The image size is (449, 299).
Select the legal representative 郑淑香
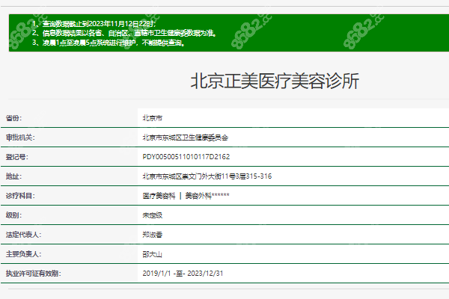coord(153,235)
